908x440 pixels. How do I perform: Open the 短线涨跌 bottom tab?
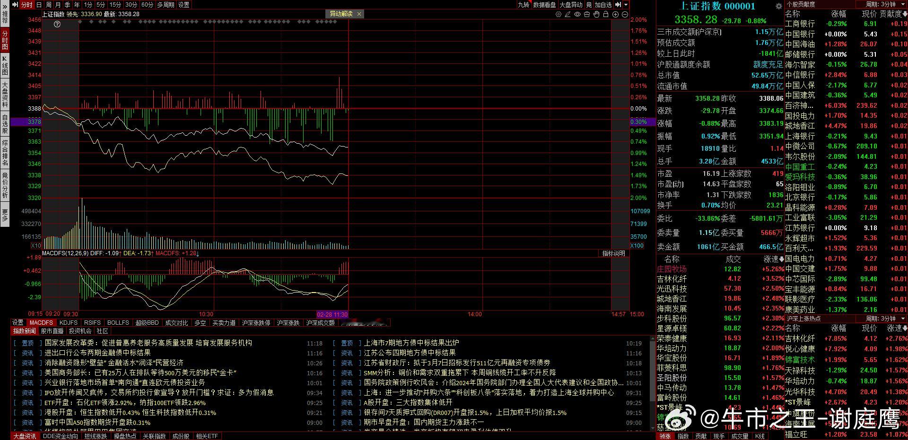click(x=96, y=436)
